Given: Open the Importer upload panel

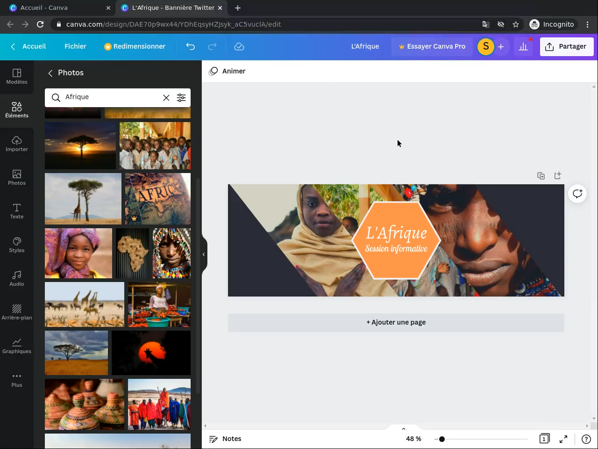Looking at the screenshot, I should click(17, 144).
